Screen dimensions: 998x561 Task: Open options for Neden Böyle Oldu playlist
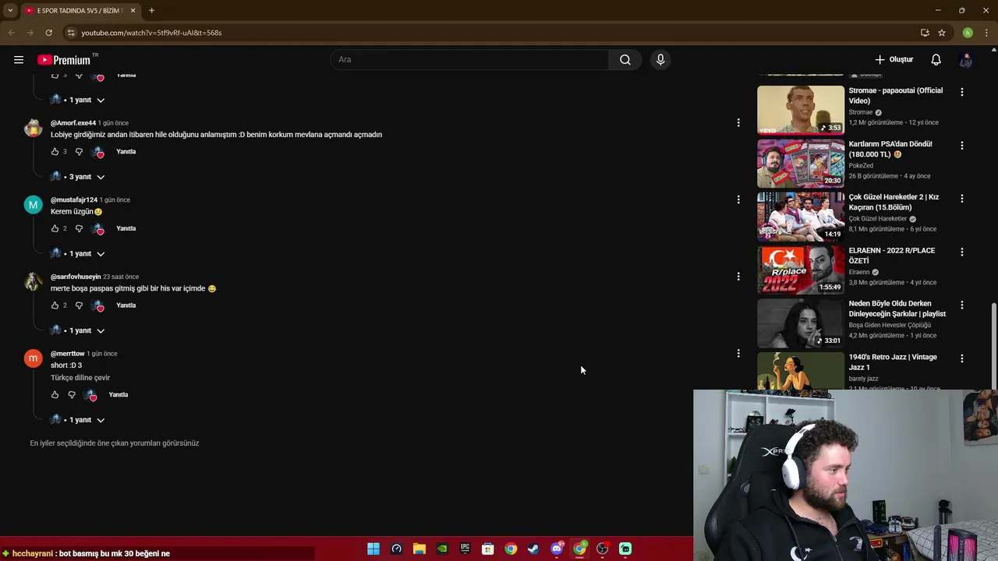point(961,305)
